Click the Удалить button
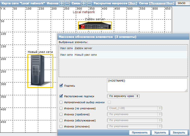The image size is (190, 136). [x=160, y=132]
